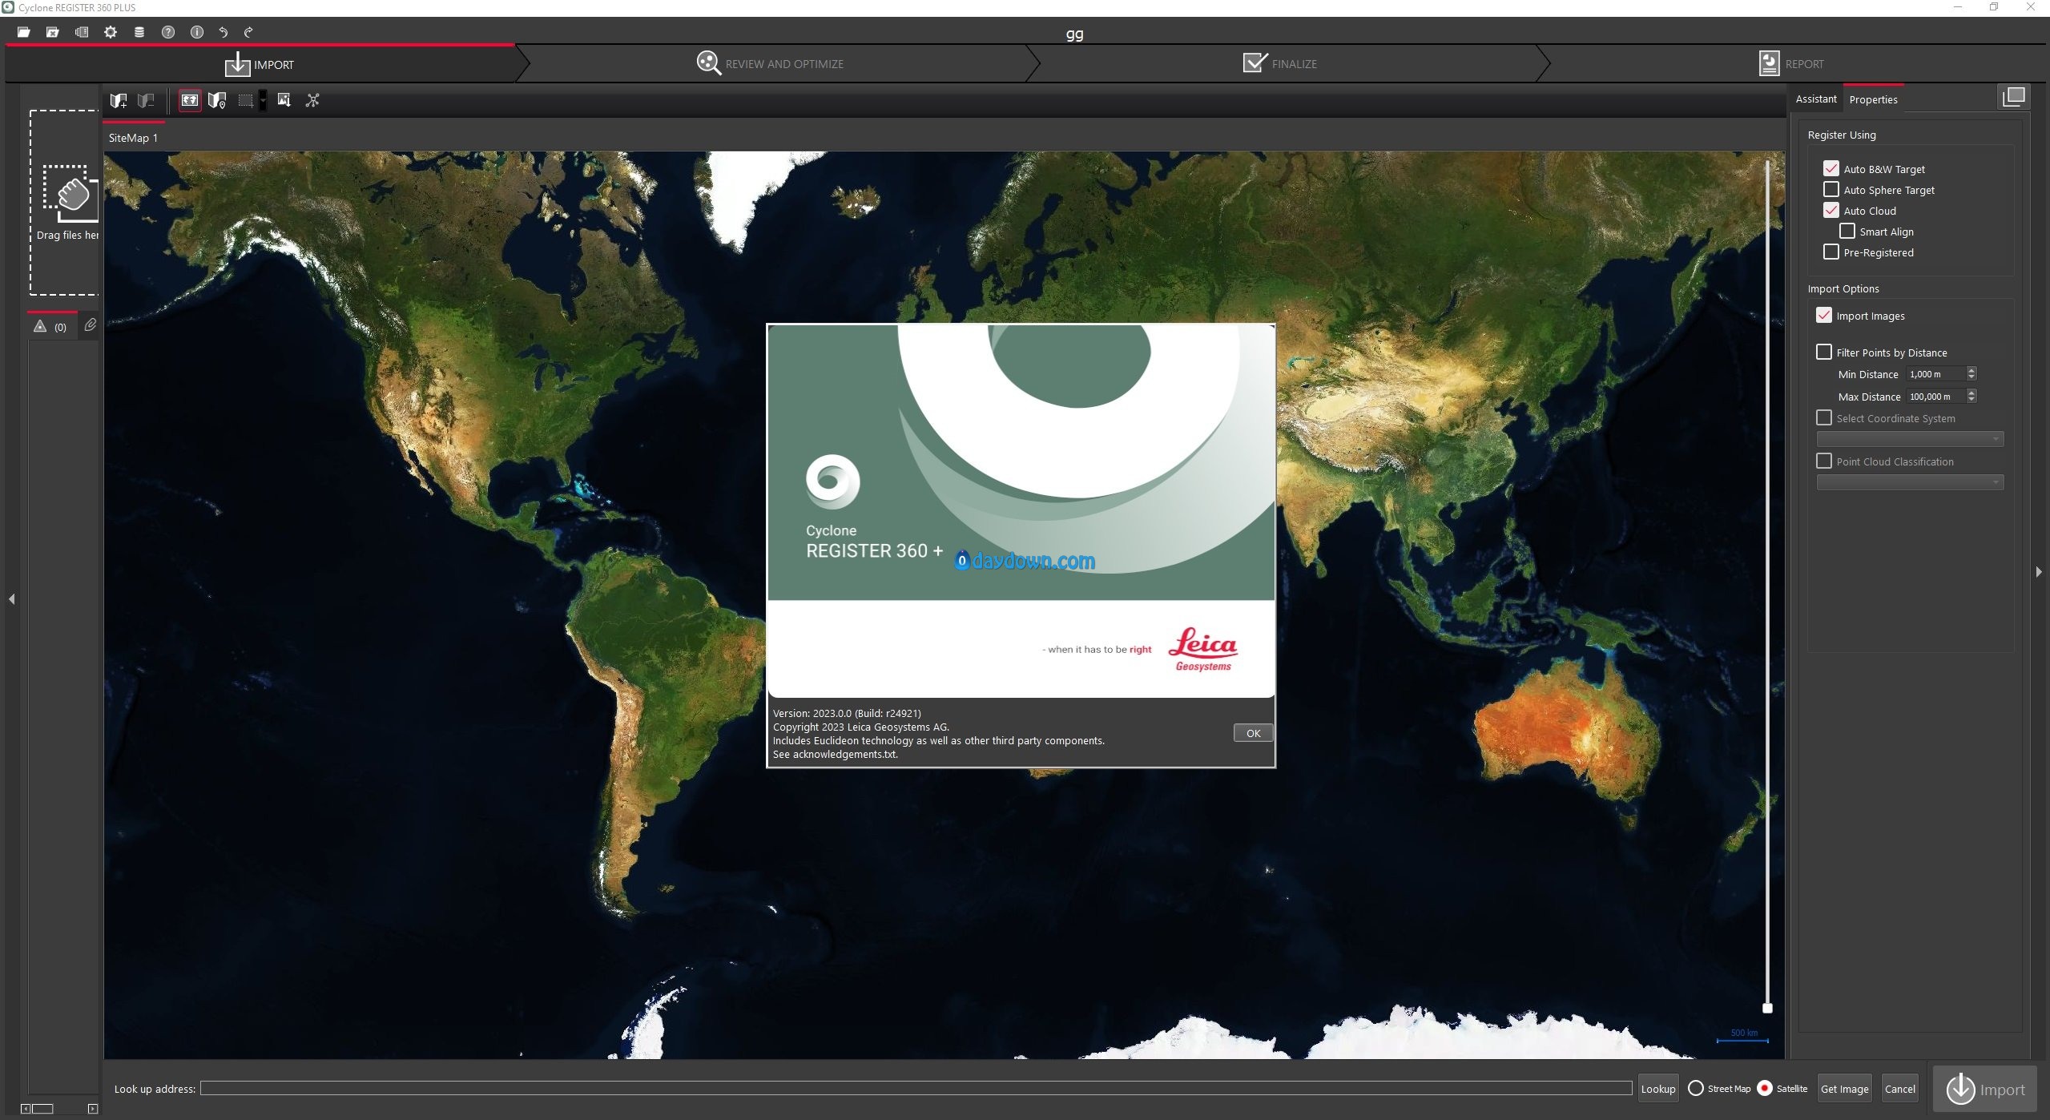The image size is (2050, 1120).
Task: Open the Point Cloud Classification dropdown
Action: point(1910,482)
